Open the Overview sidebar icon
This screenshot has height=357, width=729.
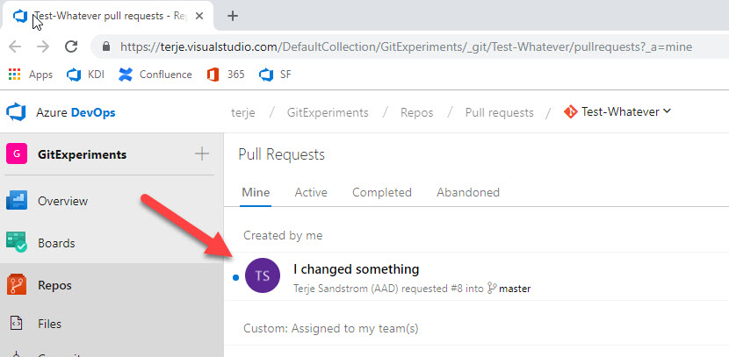(17, 201)
